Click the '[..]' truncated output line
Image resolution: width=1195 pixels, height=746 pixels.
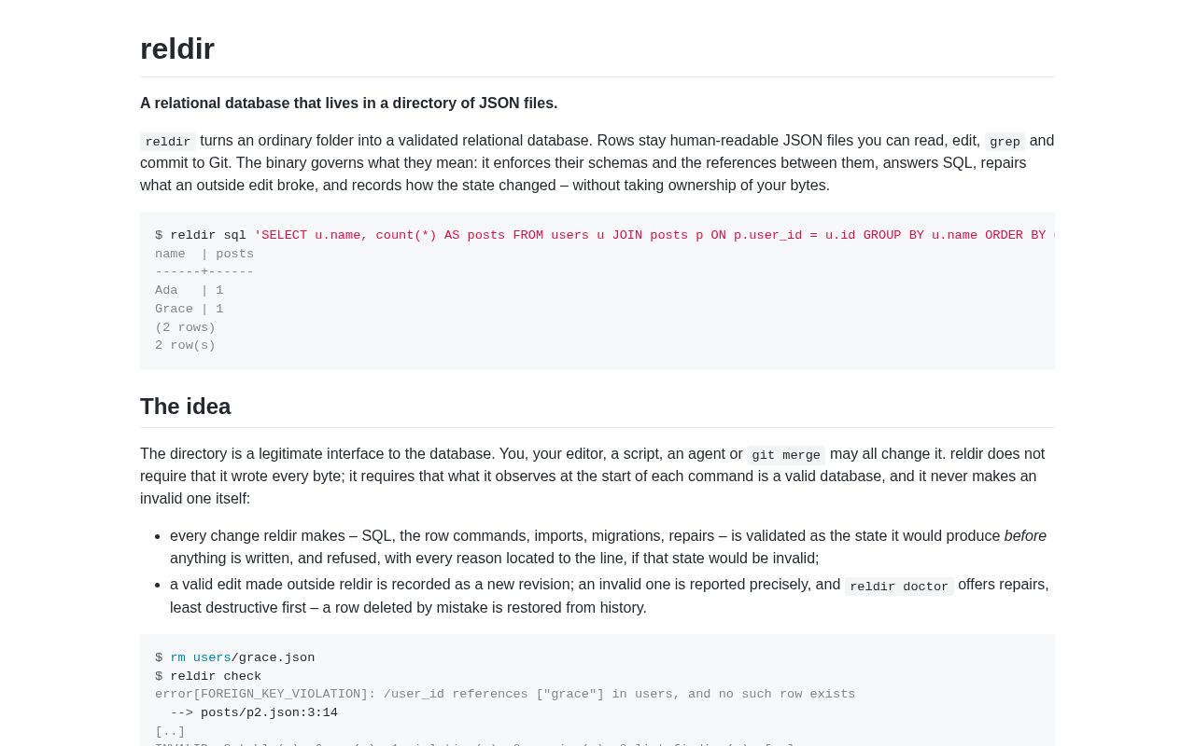(x=170, y=731)
